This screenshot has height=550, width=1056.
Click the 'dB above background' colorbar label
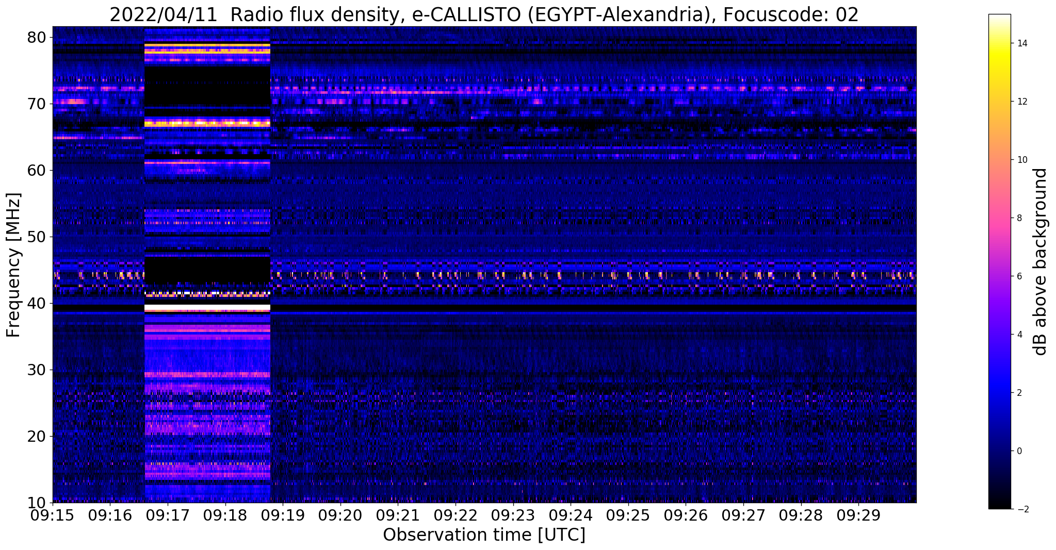1041,262
